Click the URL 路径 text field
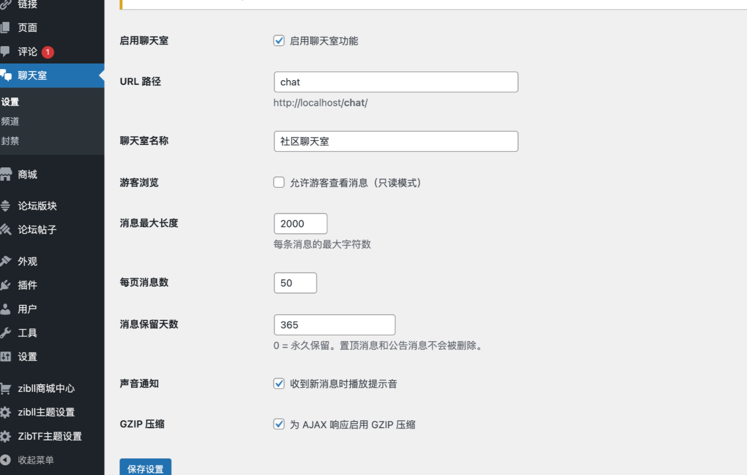 395,82
